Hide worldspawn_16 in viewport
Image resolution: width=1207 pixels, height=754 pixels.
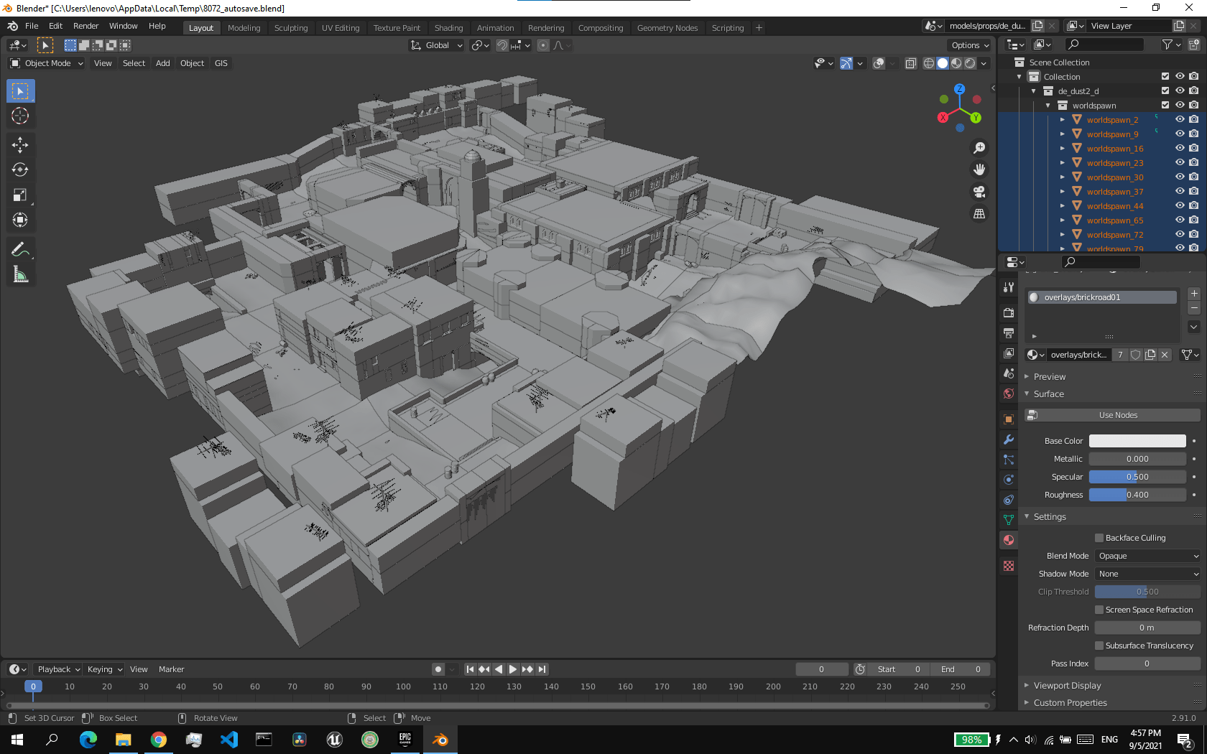[1180, 148]
